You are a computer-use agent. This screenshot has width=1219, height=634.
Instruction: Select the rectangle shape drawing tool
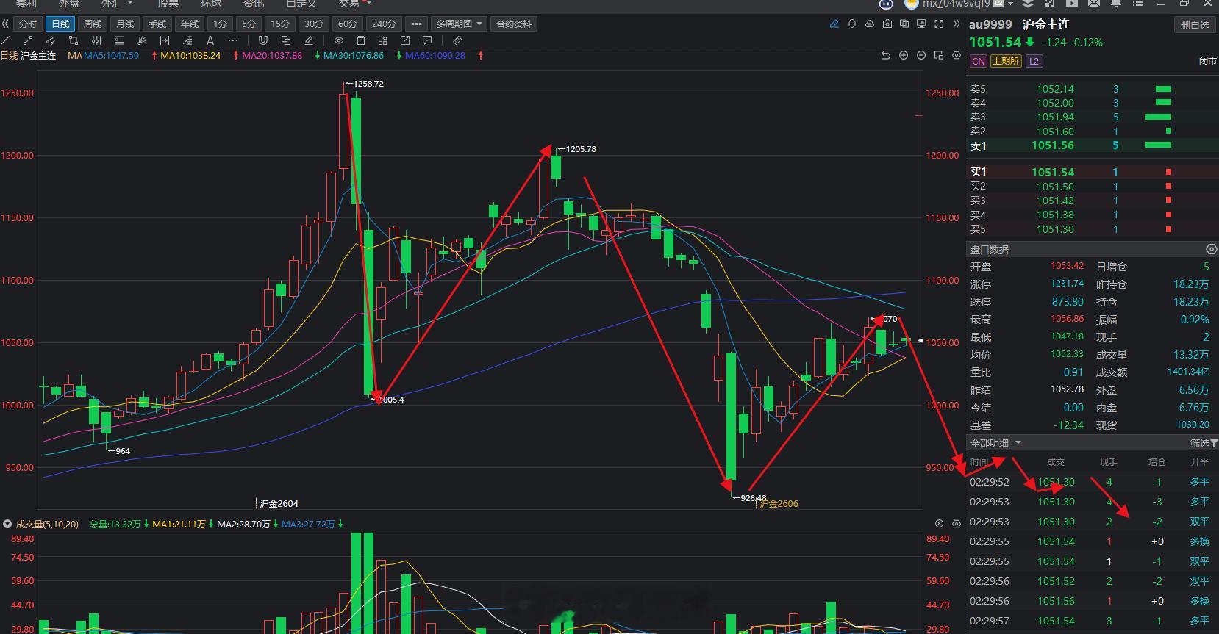[x=74, y=40]
